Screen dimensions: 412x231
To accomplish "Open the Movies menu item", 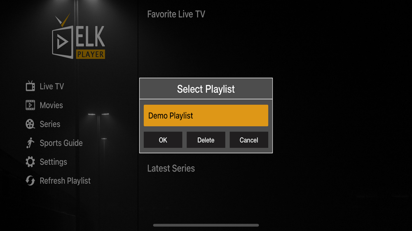I will click(51, 105).
